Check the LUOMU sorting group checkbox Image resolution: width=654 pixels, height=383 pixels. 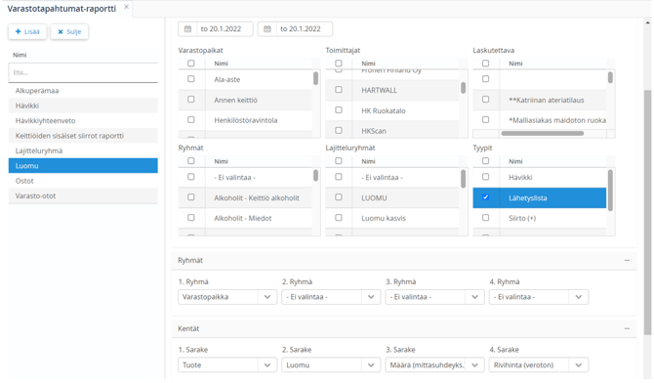point(339,197)
